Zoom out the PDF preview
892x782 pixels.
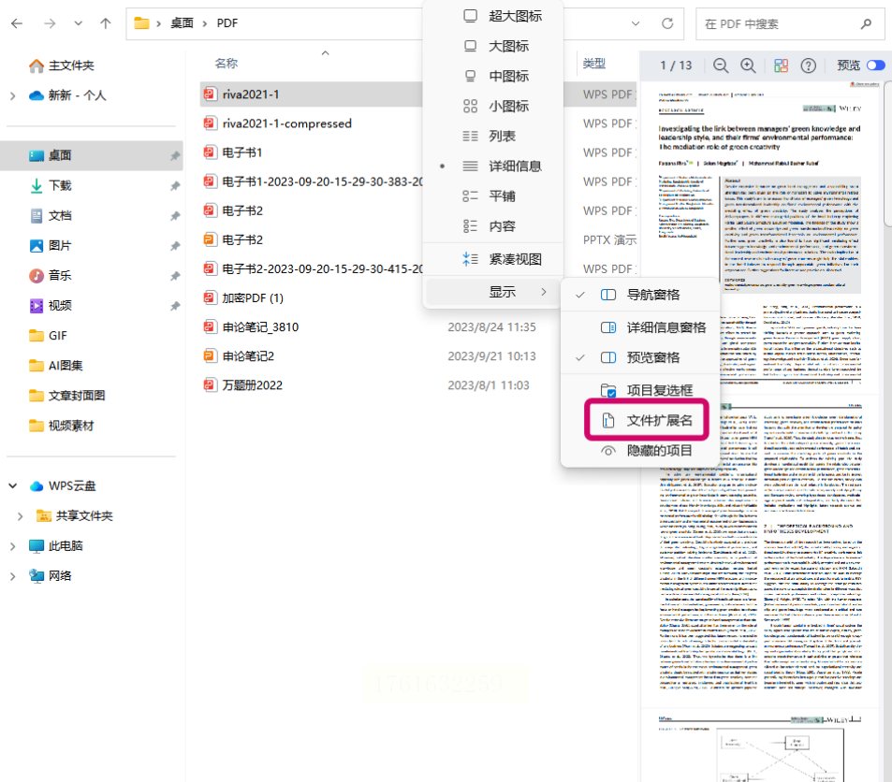coord(721,66)
